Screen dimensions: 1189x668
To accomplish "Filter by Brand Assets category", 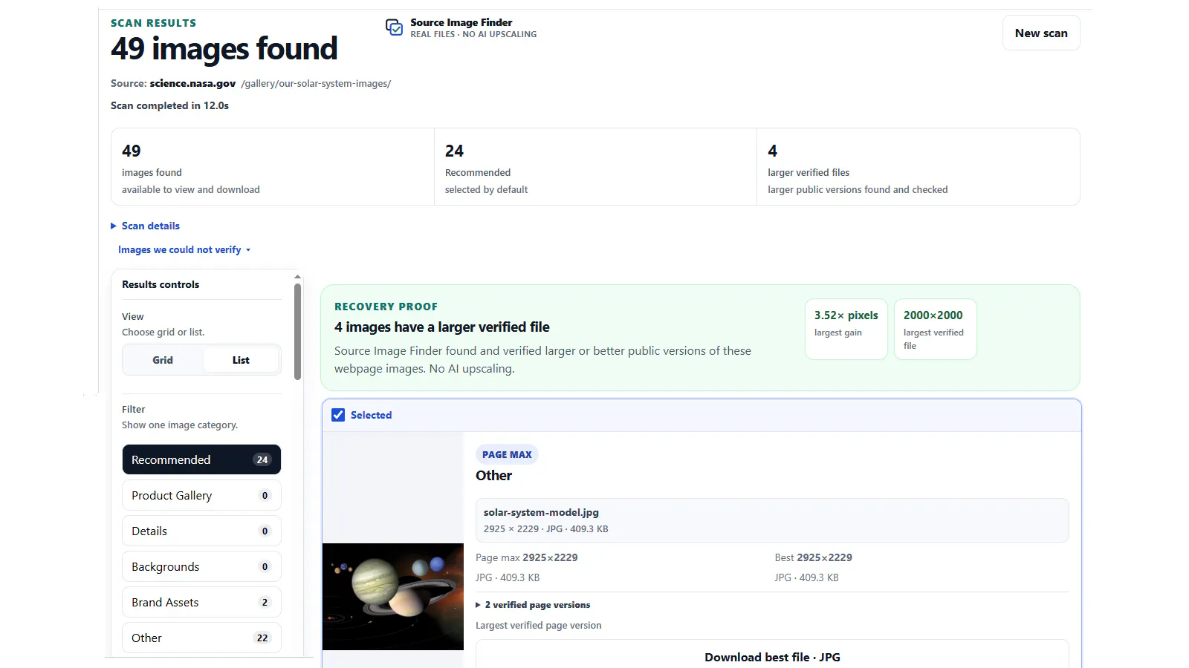I will click(x=201, y=602).
